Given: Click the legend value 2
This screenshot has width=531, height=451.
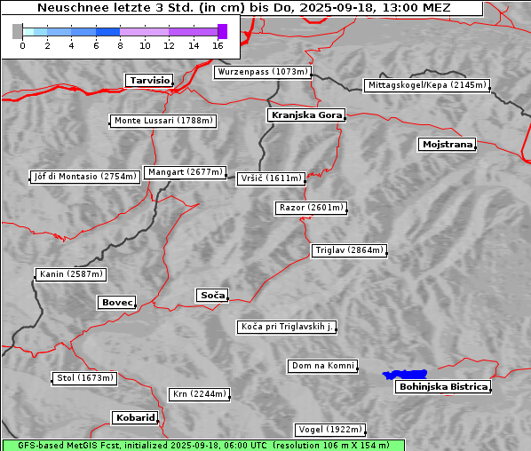Looking at the screenshot, I should (x=47, y=45).
